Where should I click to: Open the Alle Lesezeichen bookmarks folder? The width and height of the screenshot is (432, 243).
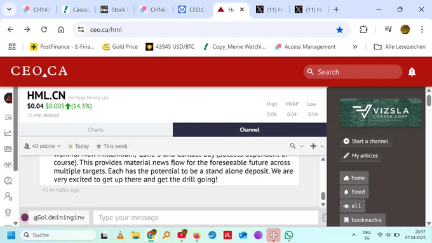[400, 47]
